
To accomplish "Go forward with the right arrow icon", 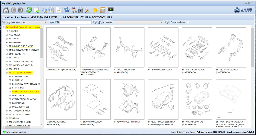I will (20, 10).
